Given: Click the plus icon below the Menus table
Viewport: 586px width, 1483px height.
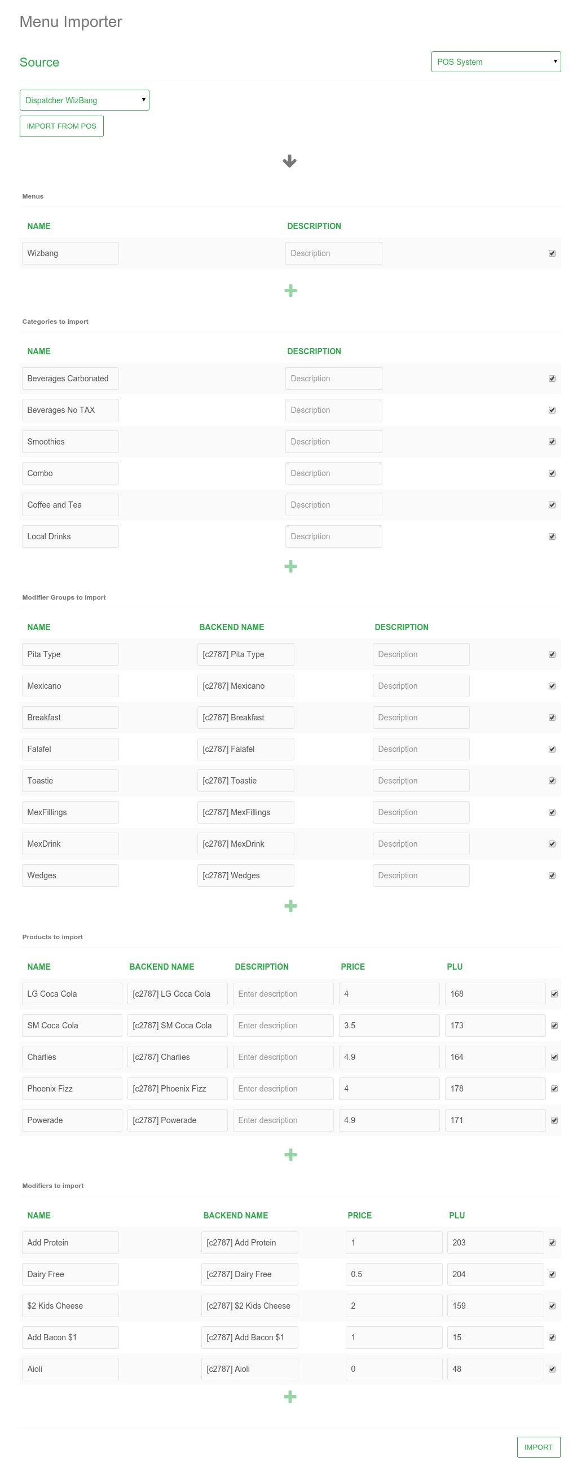Looking at the screenshot, I should [290, 290].
